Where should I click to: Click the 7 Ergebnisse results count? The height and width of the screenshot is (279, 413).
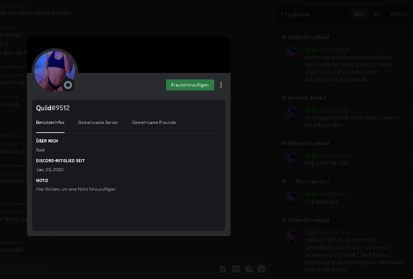click(295, 15)
